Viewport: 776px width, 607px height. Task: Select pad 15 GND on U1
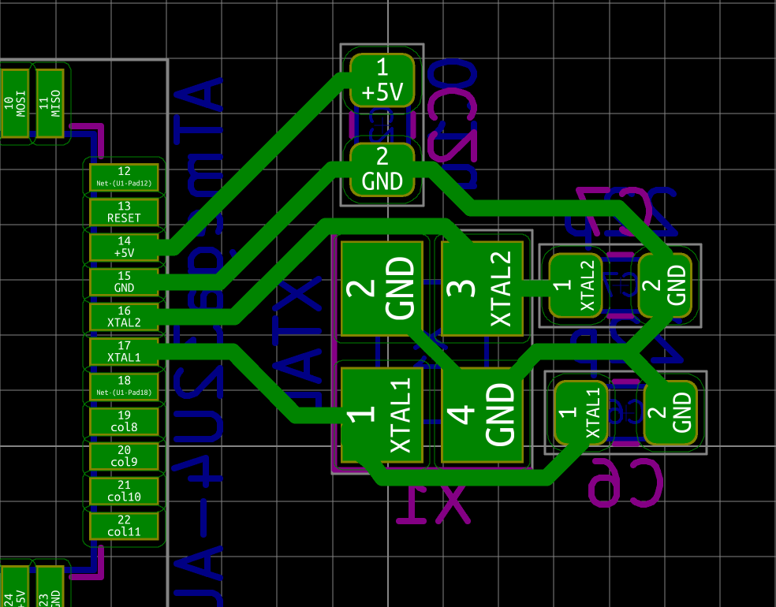(124, 282)
